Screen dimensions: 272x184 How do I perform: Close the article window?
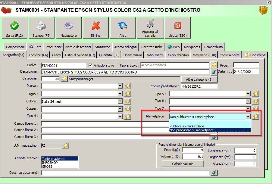coord(269,2)
